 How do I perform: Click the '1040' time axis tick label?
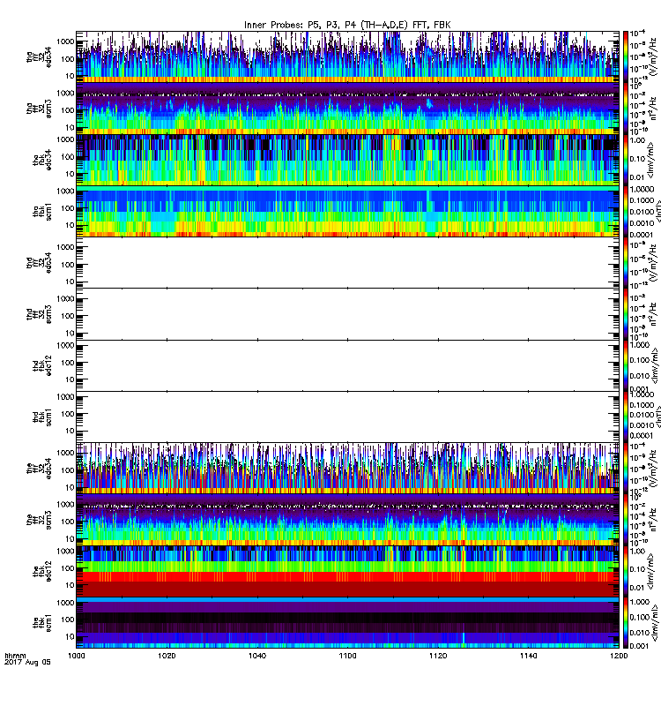[257, 656]
